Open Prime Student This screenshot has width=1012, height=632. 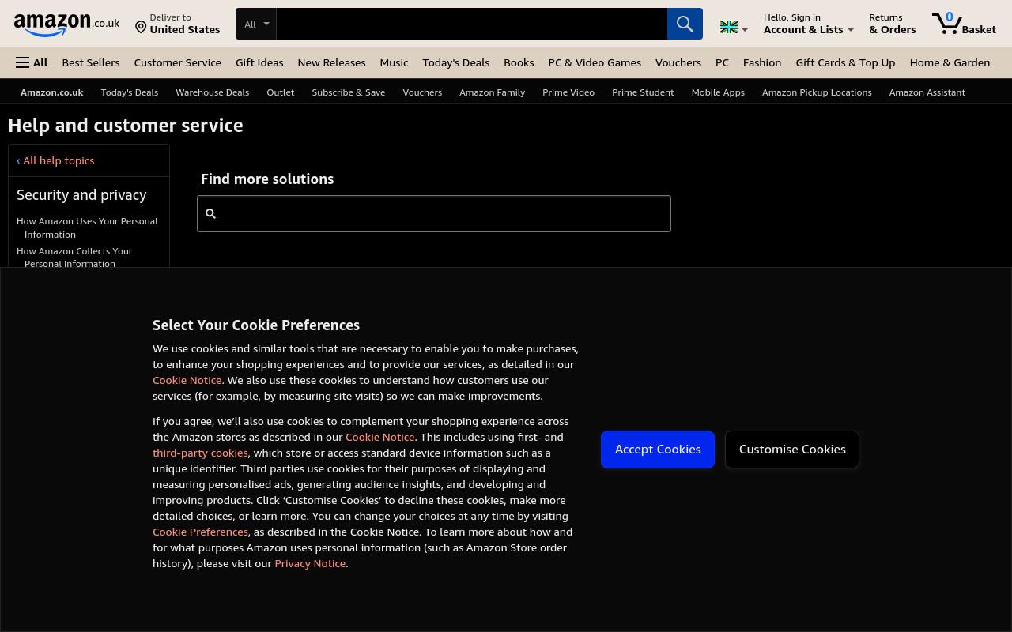(x=643, y=92)
